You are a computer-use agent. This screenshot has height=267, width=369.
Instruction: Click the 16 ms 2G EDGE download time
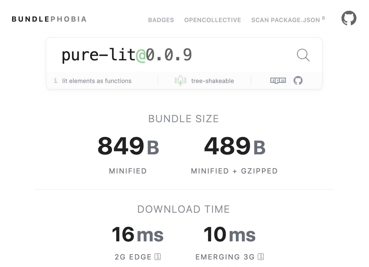coord(138,235)
